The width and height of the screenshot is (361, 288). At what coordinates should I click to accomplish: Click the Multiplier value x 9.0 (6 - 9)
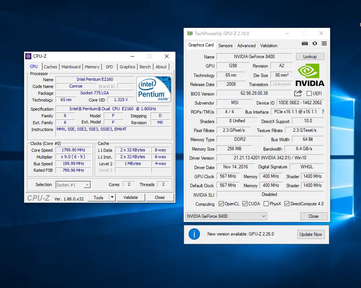pyautogui.click(x=73, y=157)
